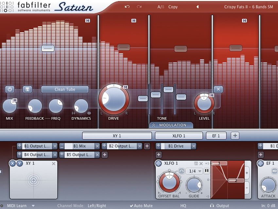Viewport: 278px width, 209px height.
Task: Click the compression icon right of DYNAMICS
Action: coord(89,113)
